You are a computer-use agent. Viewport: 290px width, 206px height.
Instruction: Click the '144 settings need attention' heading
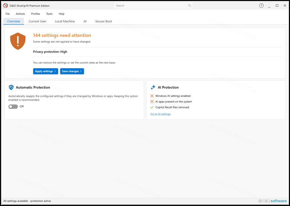(62, 35)
